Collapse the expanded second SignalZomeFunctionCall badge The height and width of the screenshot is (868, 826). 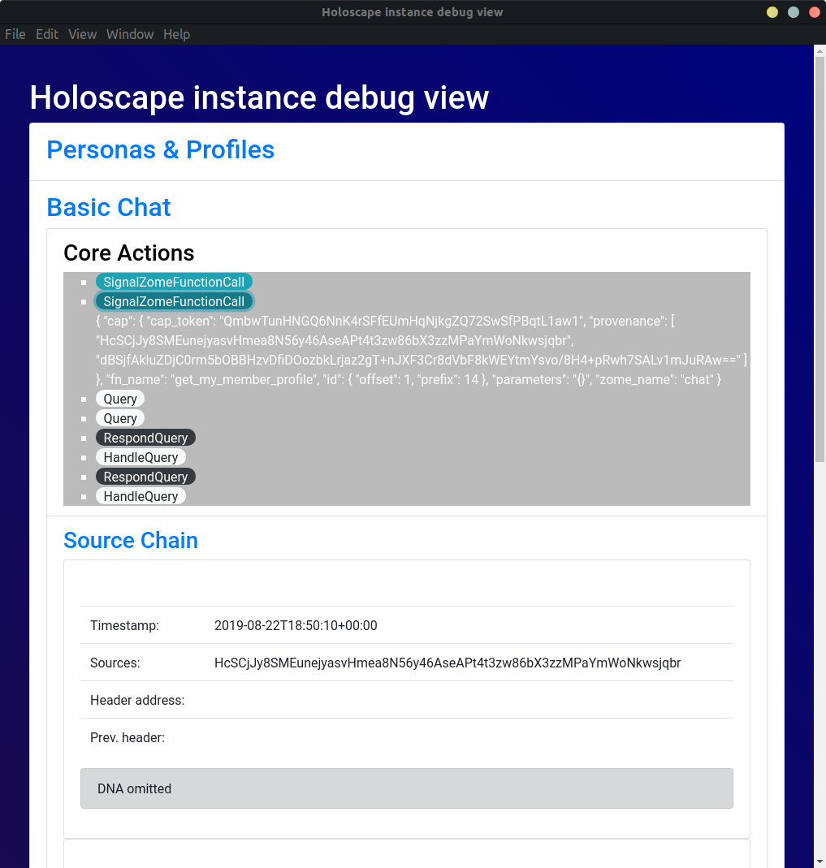pos(174,301)
